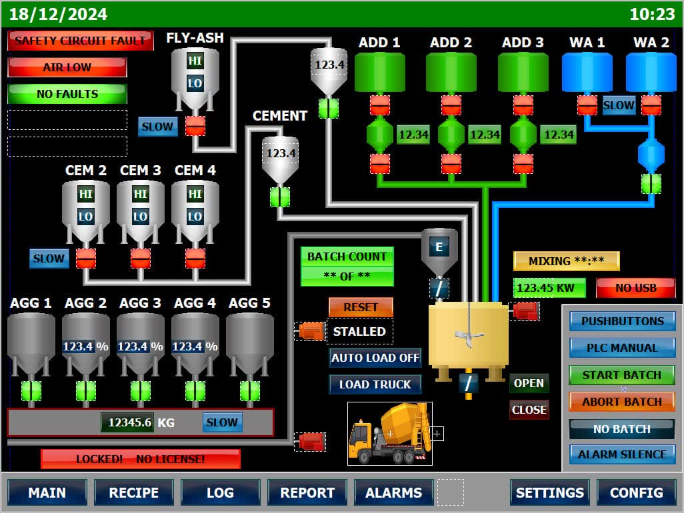Click the AGG 5 green gate valve
The width and height of the screenshot is (684, 513).
point(250,391)
